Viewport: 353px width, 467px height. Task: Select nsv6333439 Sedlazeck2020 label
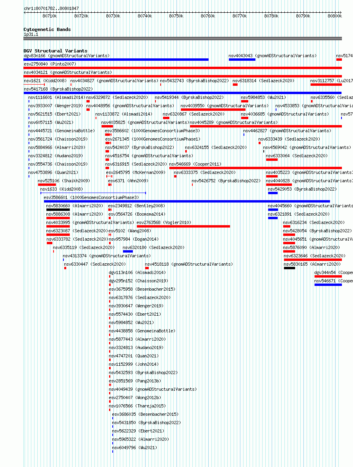(x=289, y=139)
